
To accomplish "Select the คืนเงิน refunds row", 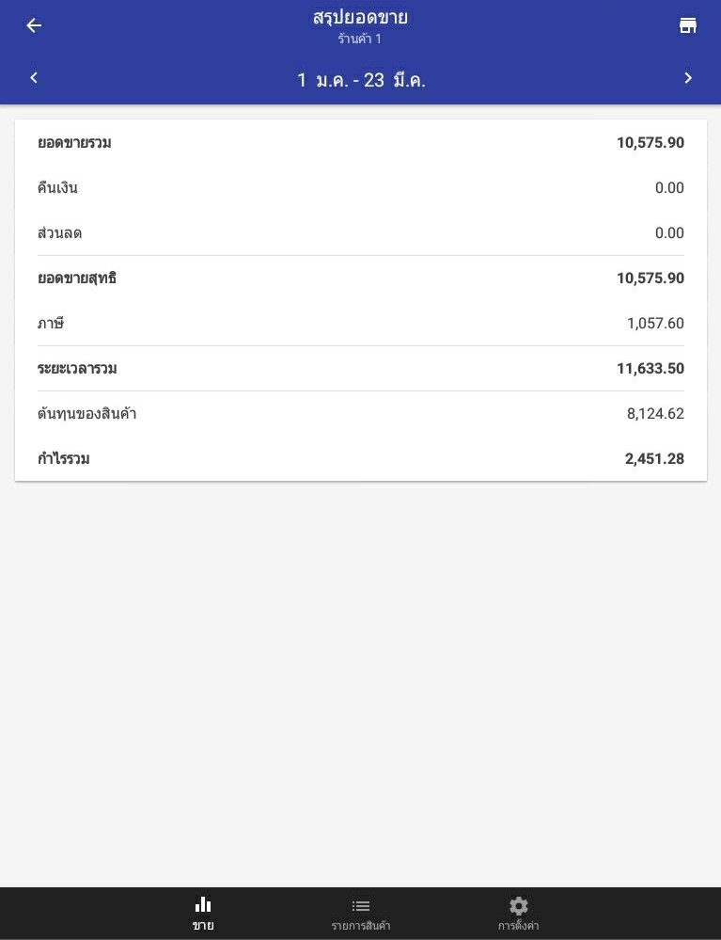I will [x=361, y=188].
